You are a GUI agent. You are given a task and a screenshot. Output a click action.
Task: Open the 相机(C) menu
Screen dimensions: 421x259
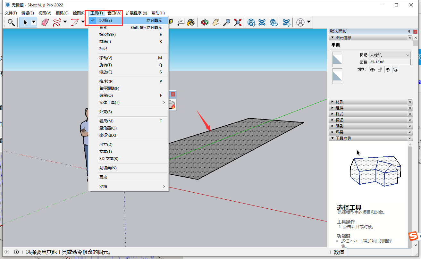[62, 13]
